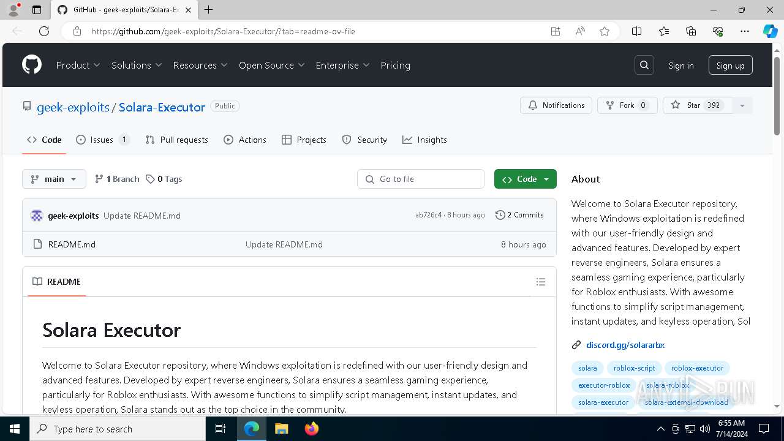
Task: Open the Read aloud icon in address bar
Action: (x=580, y=31)
